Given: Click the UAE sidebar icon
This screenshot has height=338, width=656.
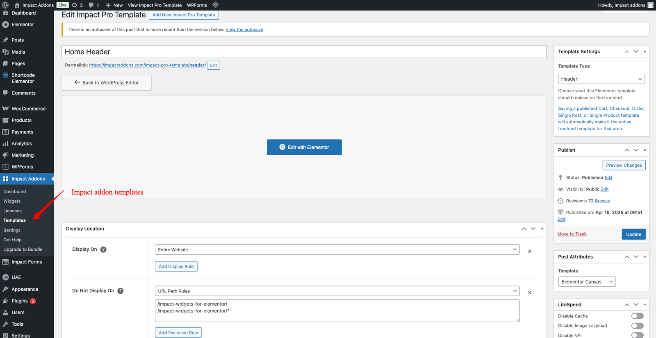Looking at the screenshot, I should [5, 277].
